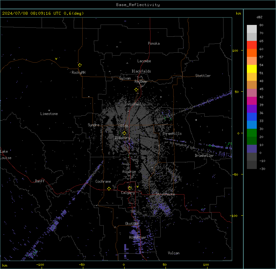Click the km unit label on the bottom axis
This screenshot has height=269, width=276.
pos(5,265)
